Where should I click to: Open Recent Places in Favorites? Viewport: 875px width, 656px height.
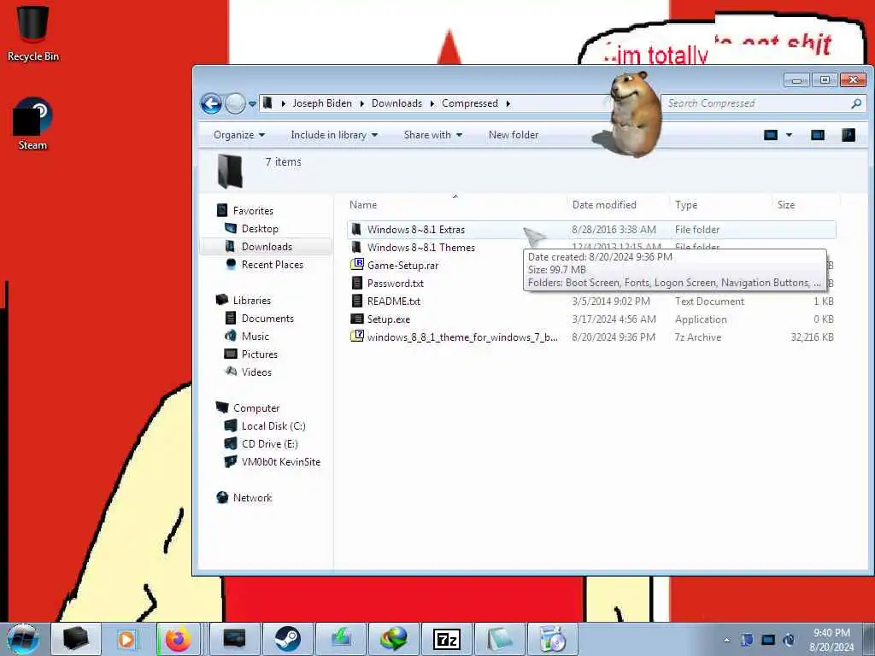click(x=273, y=265)
